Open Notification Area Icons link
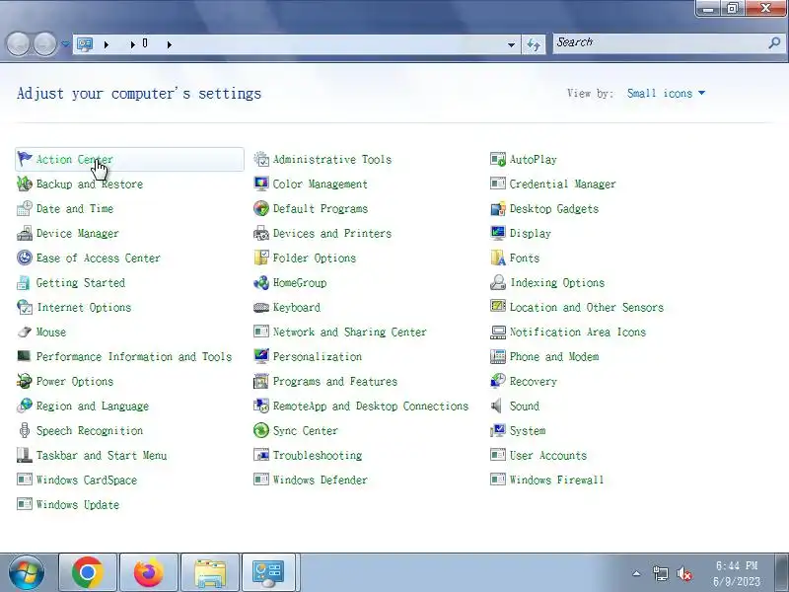The image size is (789, 592). 578,333
